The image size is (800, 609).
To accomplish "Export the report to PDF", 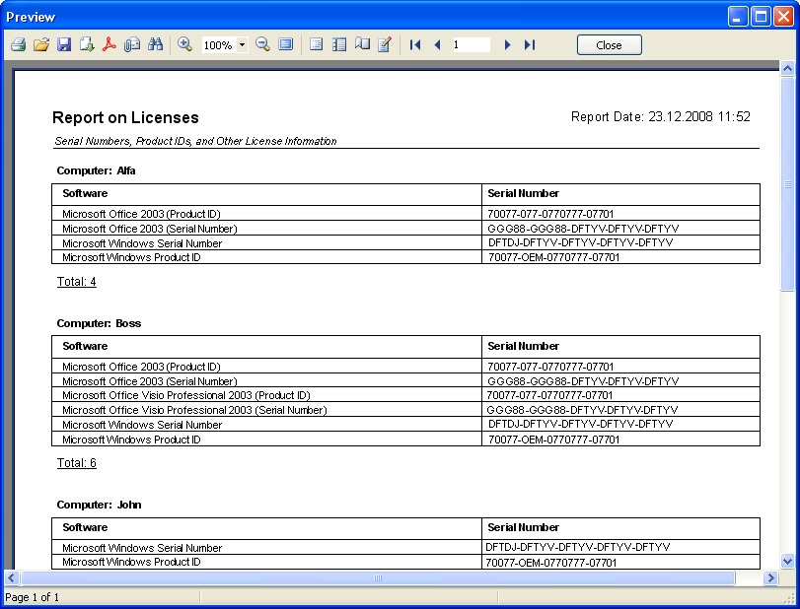I will [109, 45].
